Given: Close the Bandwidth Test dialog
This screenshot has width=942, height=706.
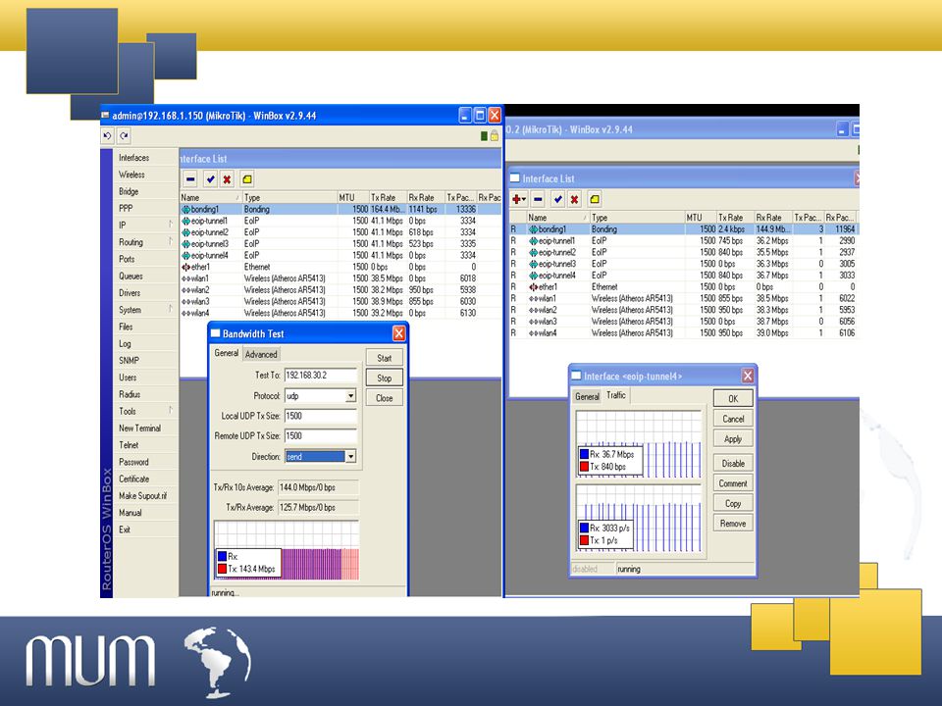Looking at the screenshot, I should pos(399,333).
